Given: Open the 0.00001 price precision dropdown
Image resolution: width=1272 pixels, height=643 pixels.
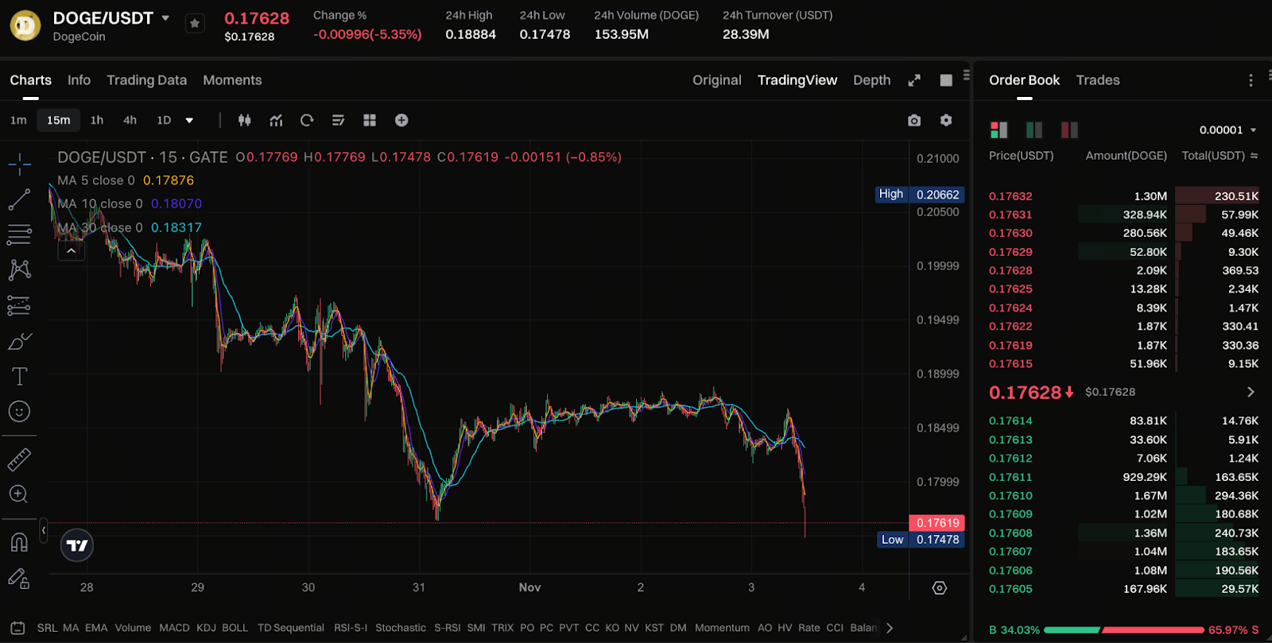Looking at the screenshot, I should [x=1227, y=130].
